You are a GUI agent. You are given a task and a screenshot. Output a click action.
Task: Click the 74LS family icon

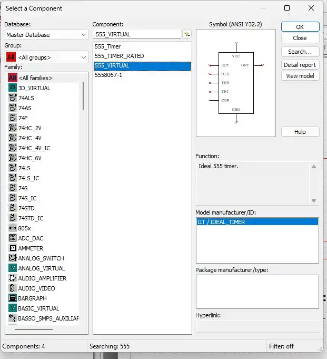click(x=13, y=168)
